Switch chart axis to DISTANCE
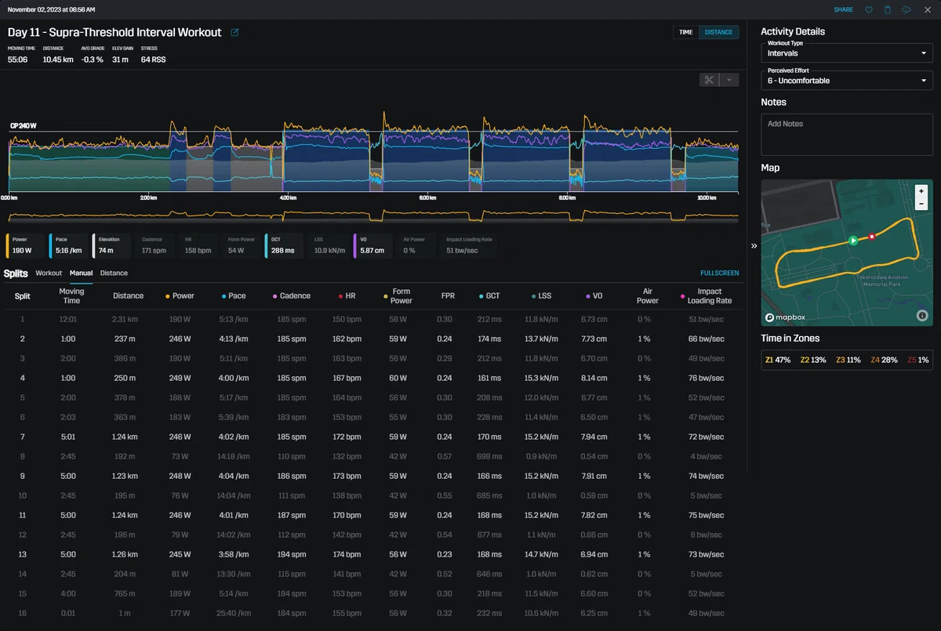Screen dimensions: 941x631 (x=718, y=32)
